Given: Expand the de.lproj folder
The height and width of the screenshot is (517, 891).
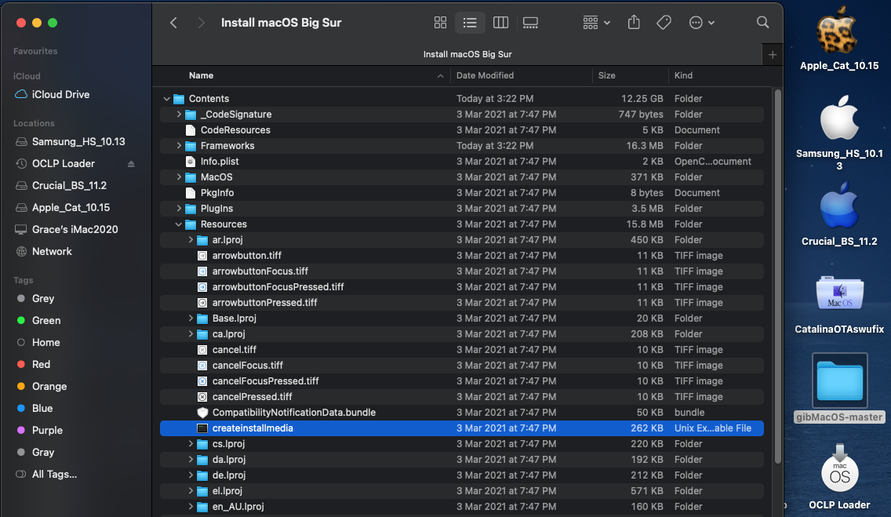Looking at the screenshot, I should point(191,475).
